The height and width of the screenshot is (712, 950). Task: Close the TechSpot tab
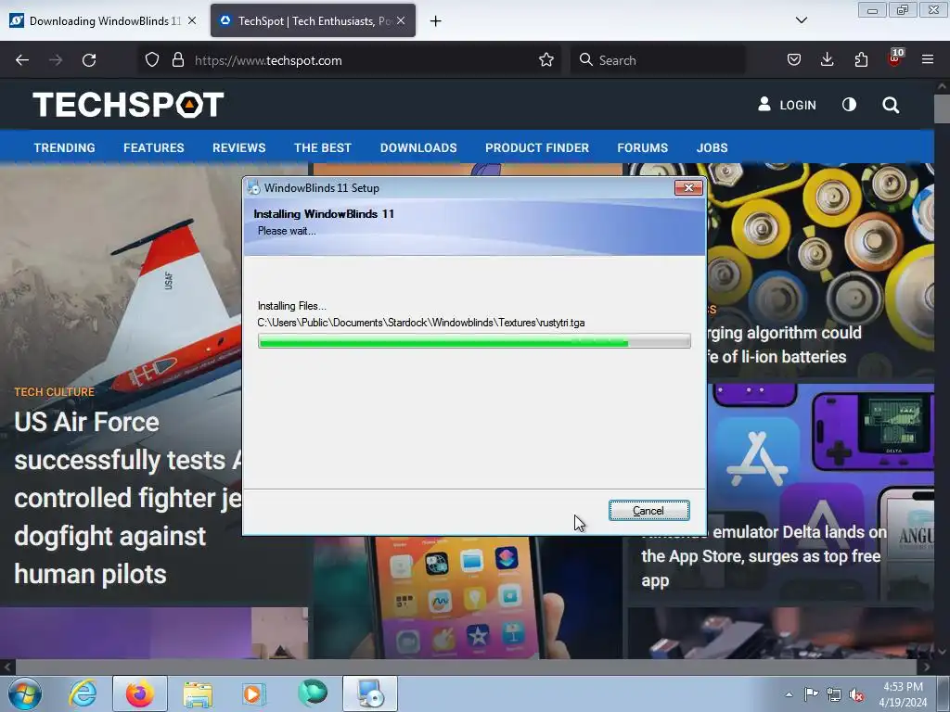[401, 20]
